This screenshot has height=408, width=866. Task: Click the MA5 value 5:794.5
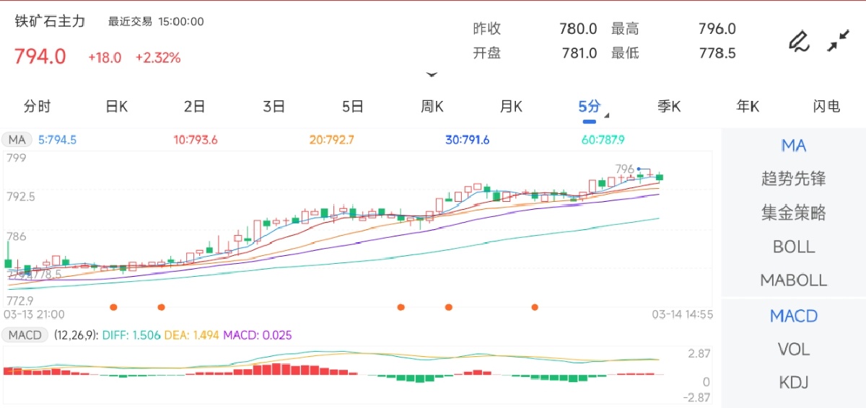click(x=58, y=140)
